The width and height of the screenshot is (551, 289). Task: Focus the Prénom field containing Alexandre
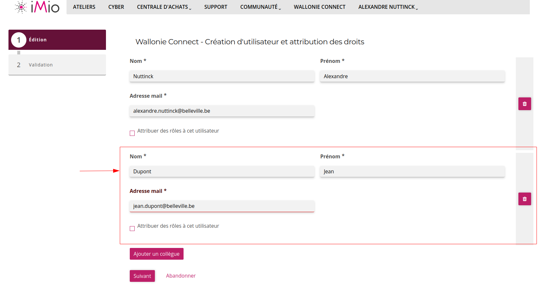(412, 76)
